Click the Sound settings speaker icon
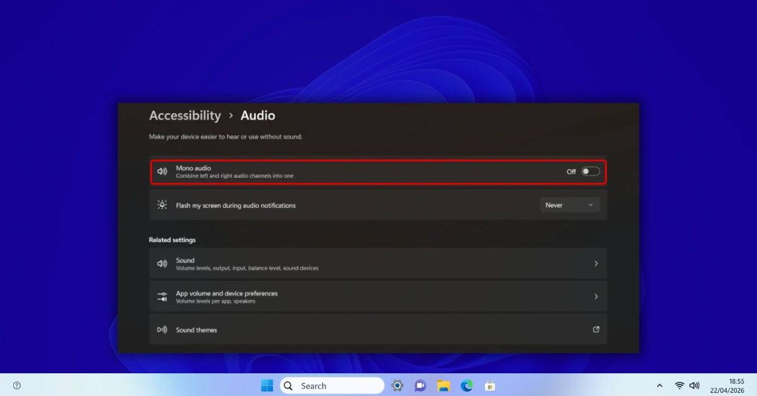This screenshot has width=757, height=396. pyautogui.click(x=162, y=263)
